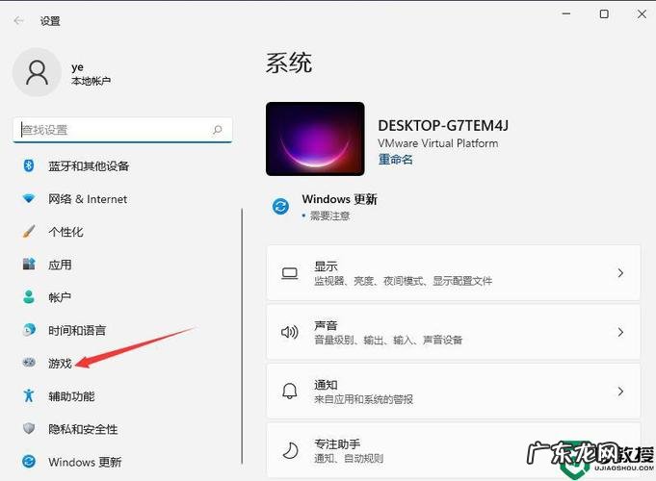Expand the 通知 row chevron
This screenshot has width=656, height=481.
[620, 392]
